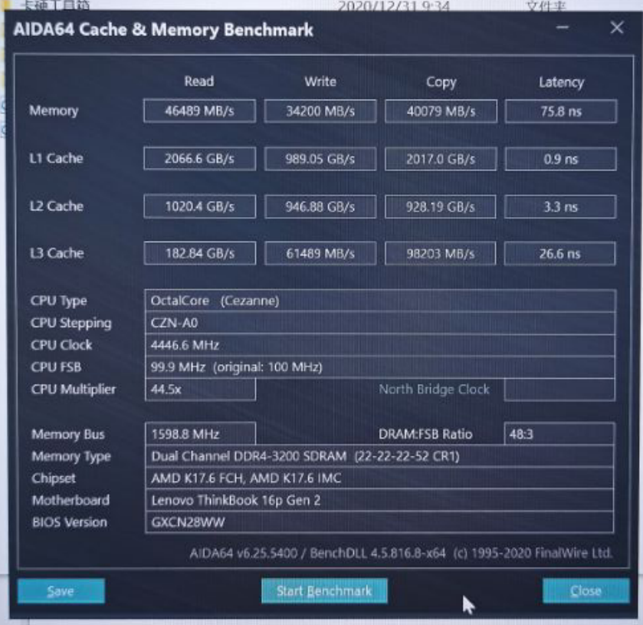Click the AIDA64 Cache & Memory Benchmark title

pyautogui.click(x=163, y=30)
